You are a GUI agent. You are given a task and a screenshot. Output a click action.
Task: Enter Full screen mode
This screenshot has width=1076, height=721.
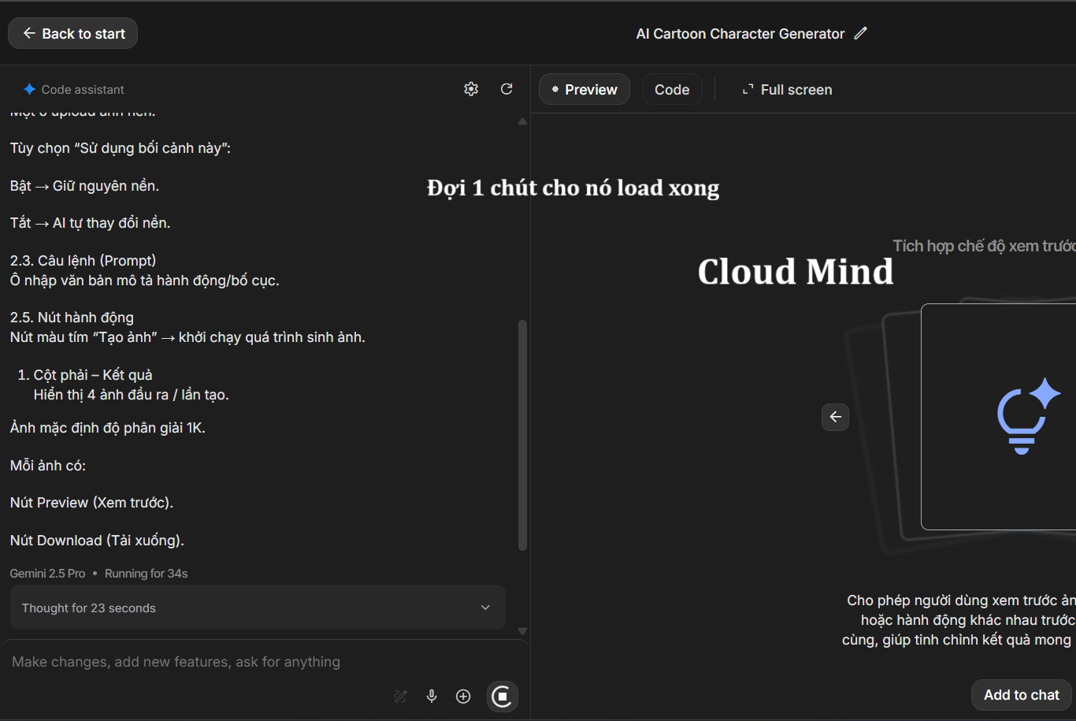(x=787, y=90)
